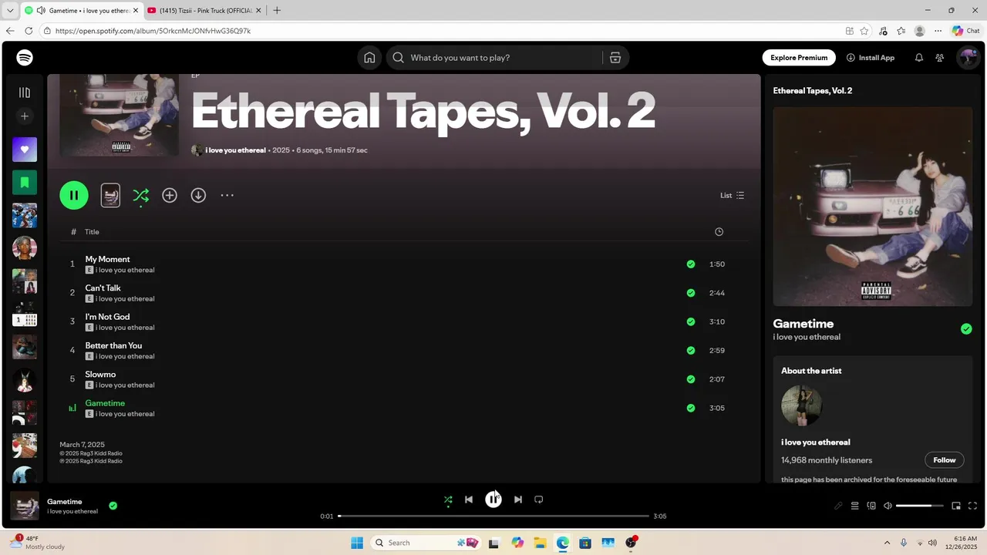987x555 pixels.
Task: Open Friend Activity icon in header
Action: coord(939,58)
